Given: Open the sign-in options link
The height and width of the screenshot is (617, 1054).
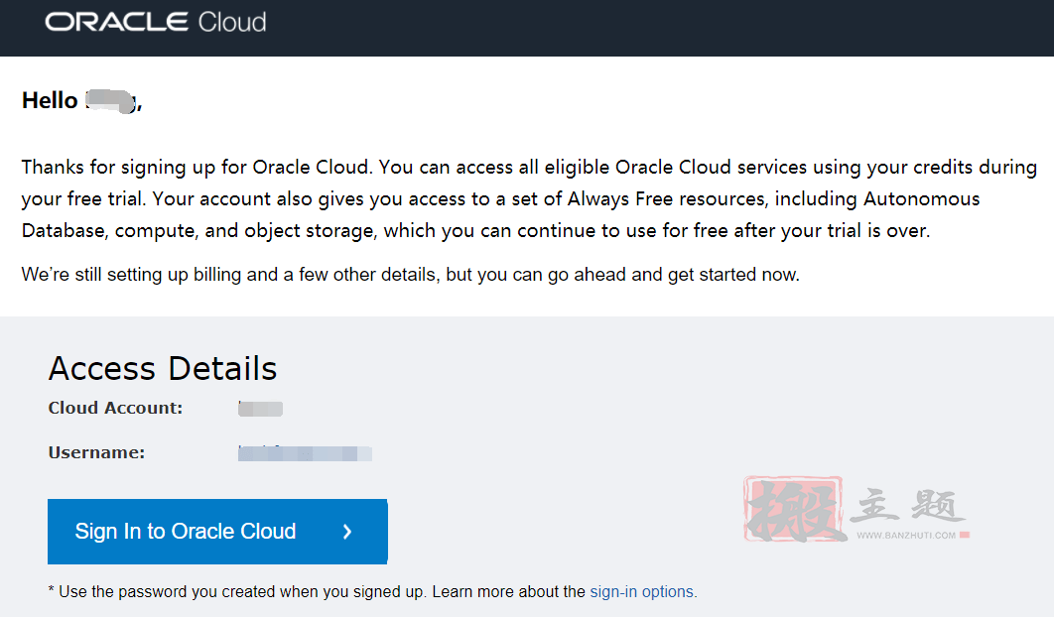Looking at the screenshot, I should 642,591.
